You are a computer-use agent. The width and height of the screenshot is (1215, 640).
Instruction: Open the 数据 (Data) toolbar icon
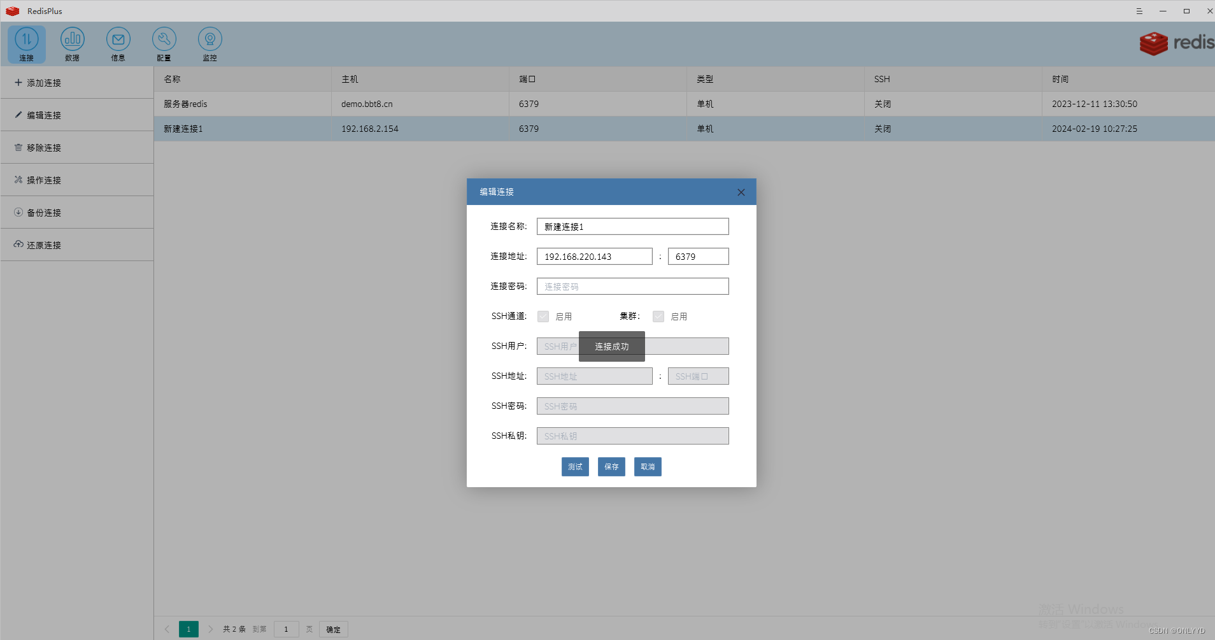coord(73,44)
